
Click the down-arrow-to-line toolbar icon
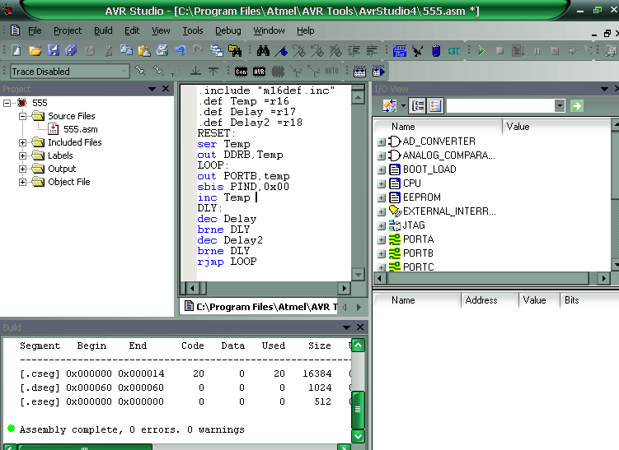[195, 72]
